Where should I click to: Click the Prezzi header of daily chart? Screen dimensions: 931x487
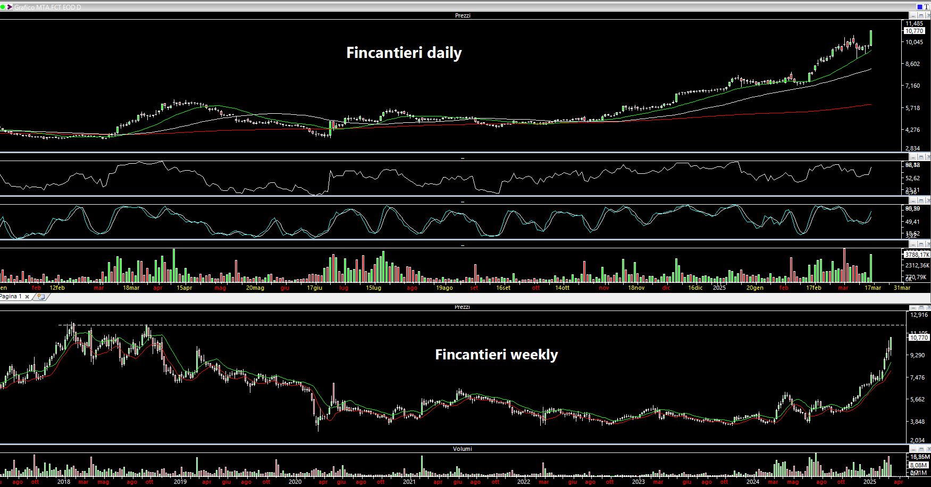463,15
